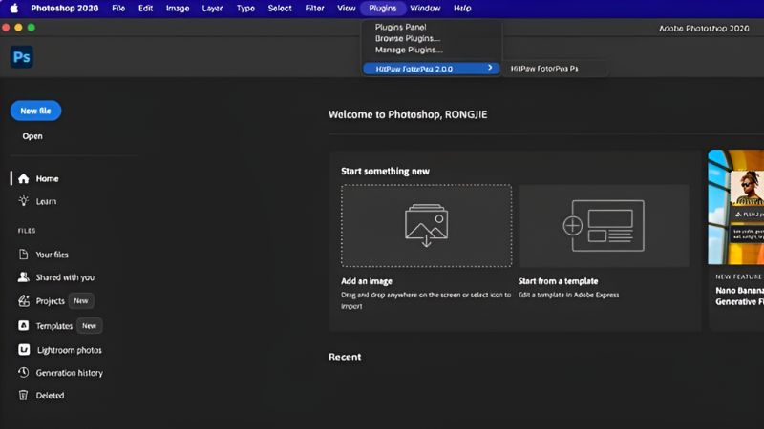Open the Photoshop 2020 application menu
Screen dimensions: 764x429
pyautogui.click(x=65, y=9)
